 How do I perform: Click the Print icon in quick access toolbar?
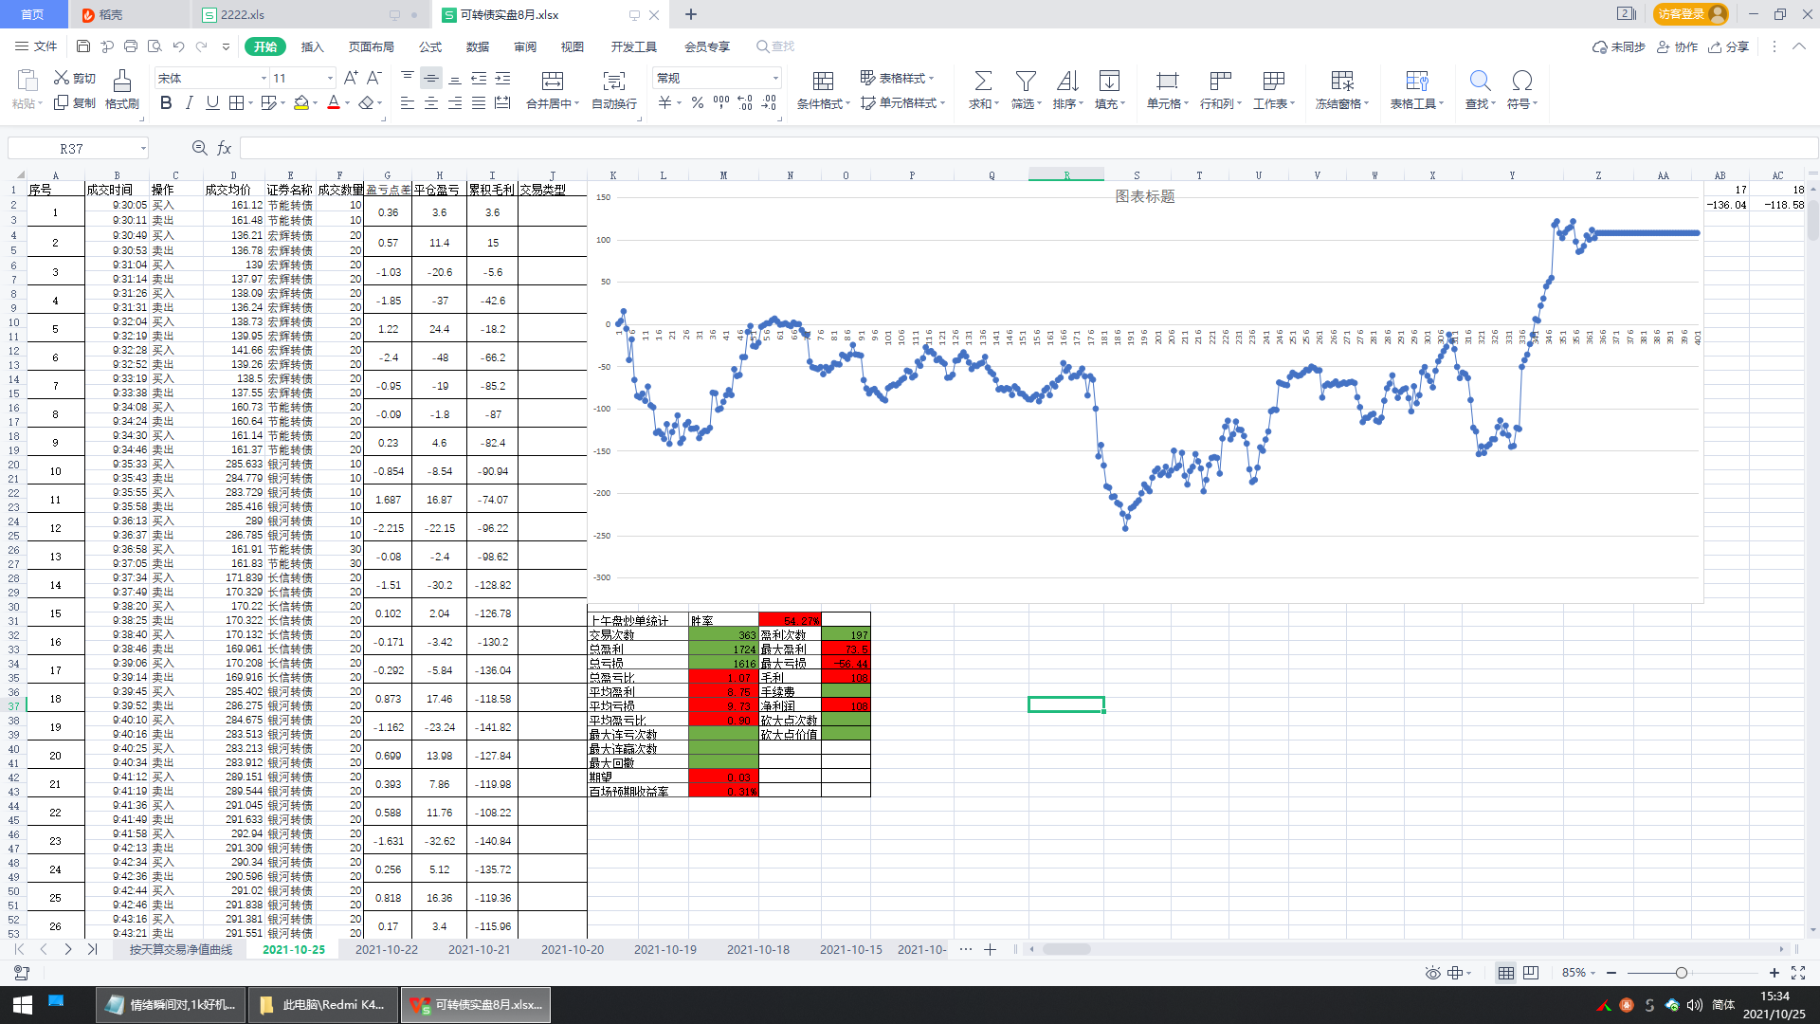point(131,46)
